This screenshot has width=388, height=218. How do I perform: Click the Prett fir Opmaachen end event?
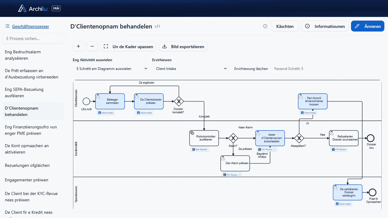point(373,192)
